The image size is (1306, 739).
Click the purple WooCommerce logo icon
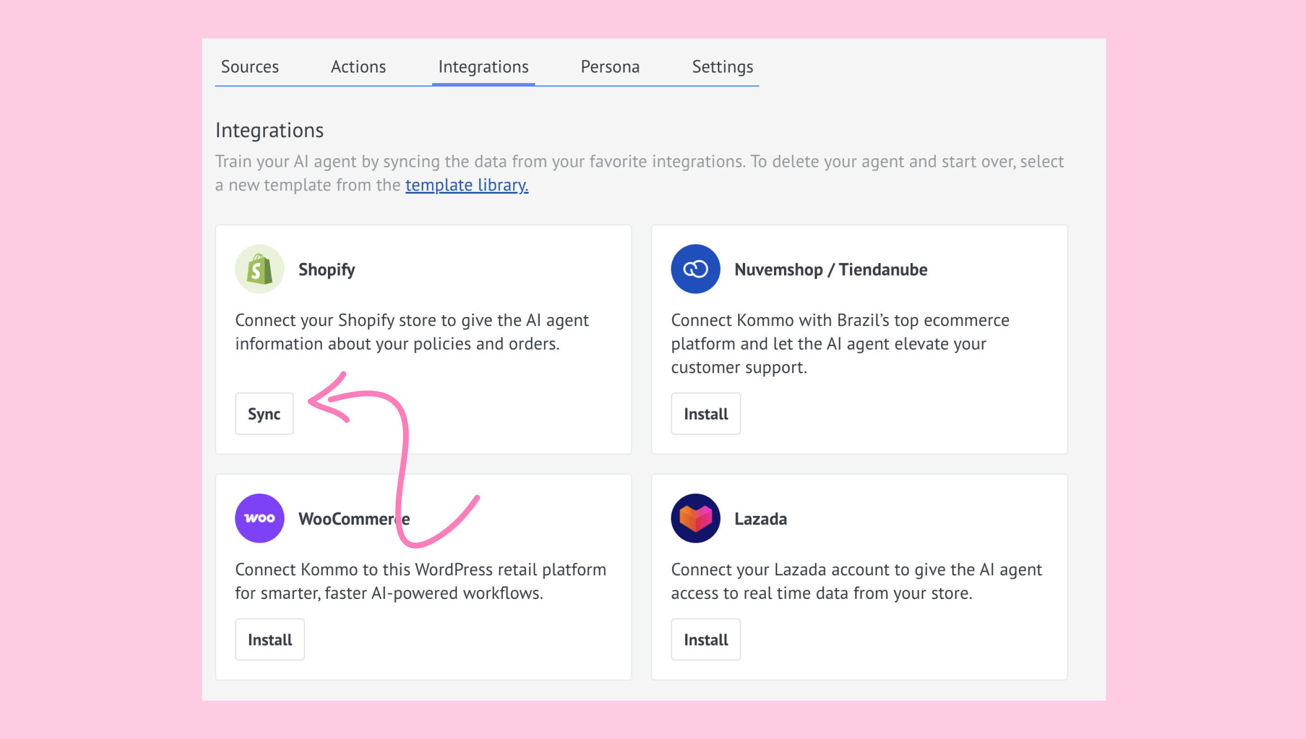click(259, 518)
